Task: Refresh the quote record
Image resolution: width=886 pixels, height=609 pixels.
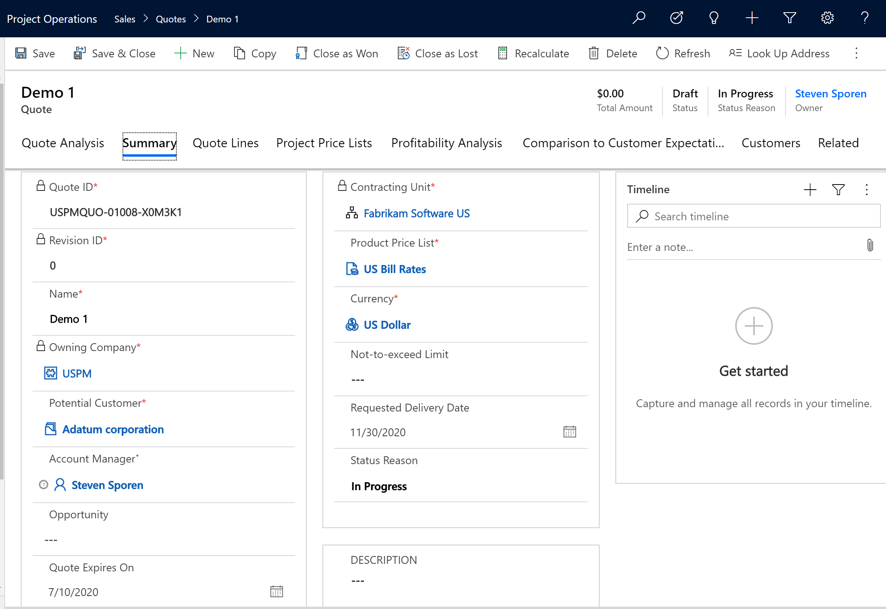Action: pos(663,53)
